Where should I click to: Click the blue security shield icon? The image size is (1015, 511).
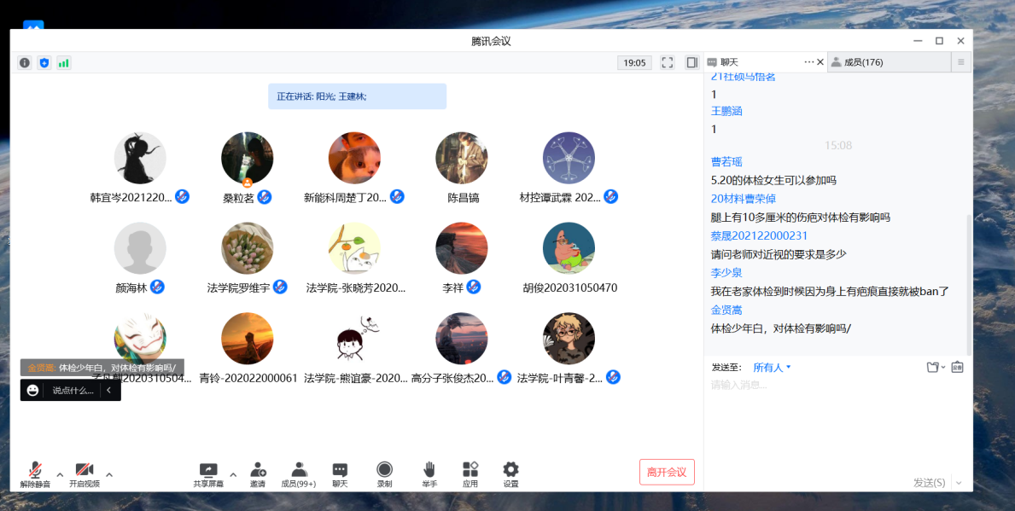click(44, 62)
